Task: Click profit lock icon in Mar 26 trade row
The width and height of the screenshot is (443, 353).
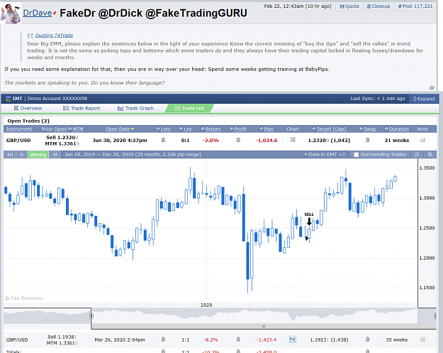Action: (238, 339)
